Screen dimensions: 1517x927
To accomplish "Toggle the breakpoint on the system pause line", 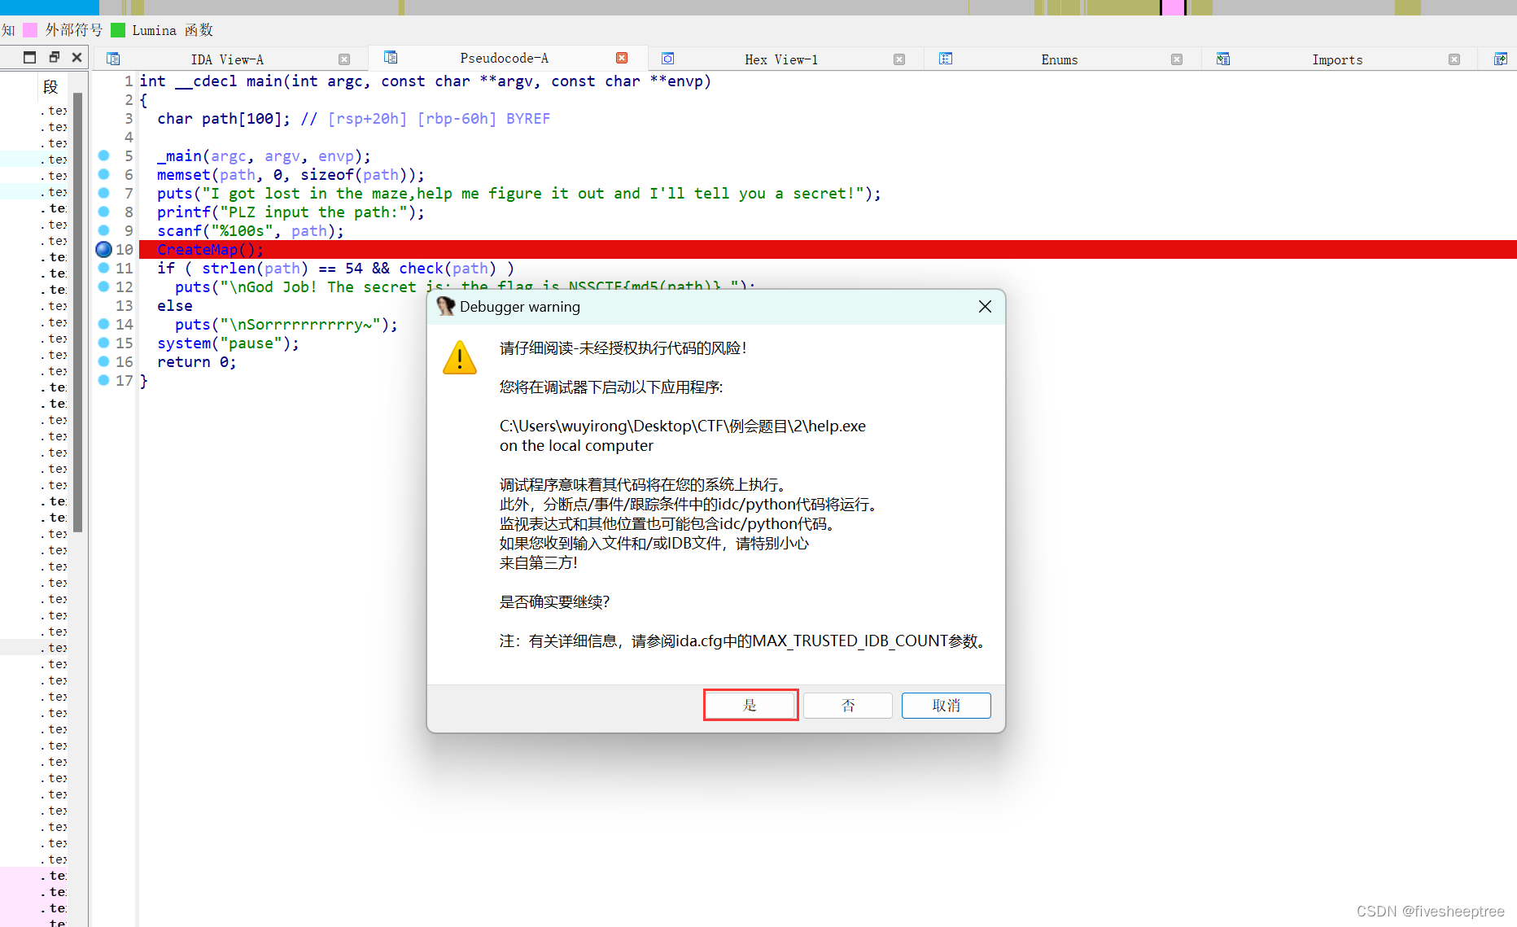I will [x=103, y=343].
